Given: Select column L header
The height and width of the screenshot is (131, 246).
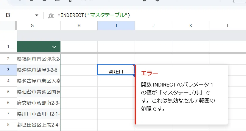Looking at the screenshot, I should pos(228,25).
